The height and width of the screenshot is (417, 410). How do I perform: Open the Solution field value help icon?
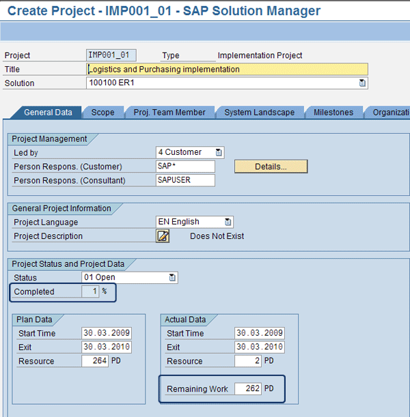362,83
